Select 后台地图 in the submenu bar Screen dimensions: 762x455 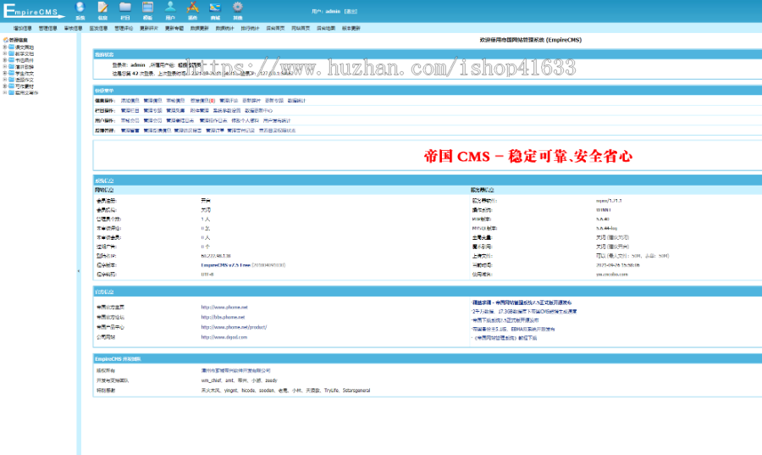(326, 28)
